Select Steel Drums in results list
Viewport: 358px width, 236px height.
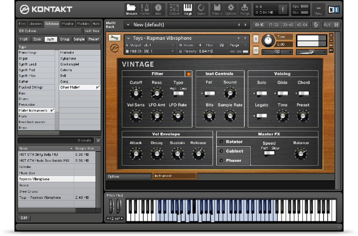pos(29,191)
